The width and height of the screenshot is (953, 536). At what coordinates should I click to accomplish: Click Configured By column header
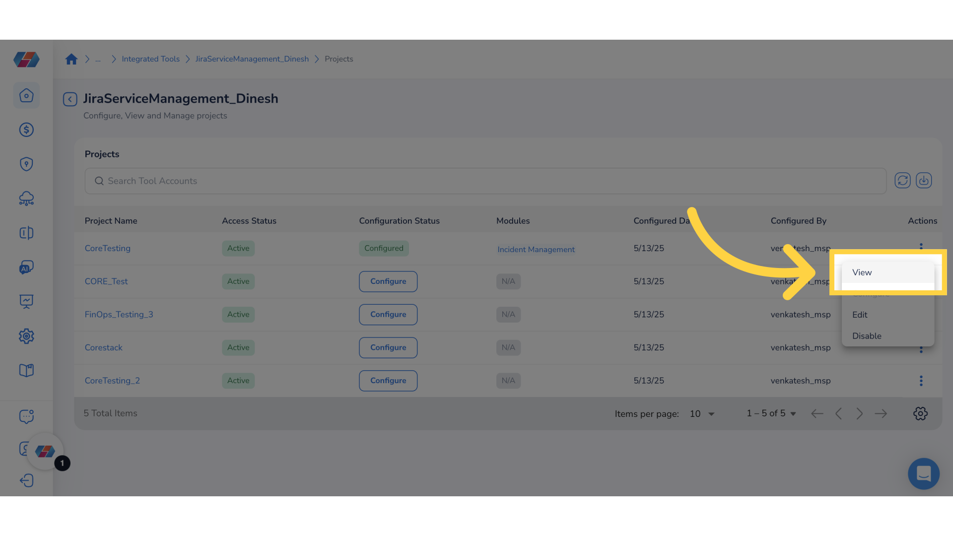pyautogui.click(x=798, y=221)
